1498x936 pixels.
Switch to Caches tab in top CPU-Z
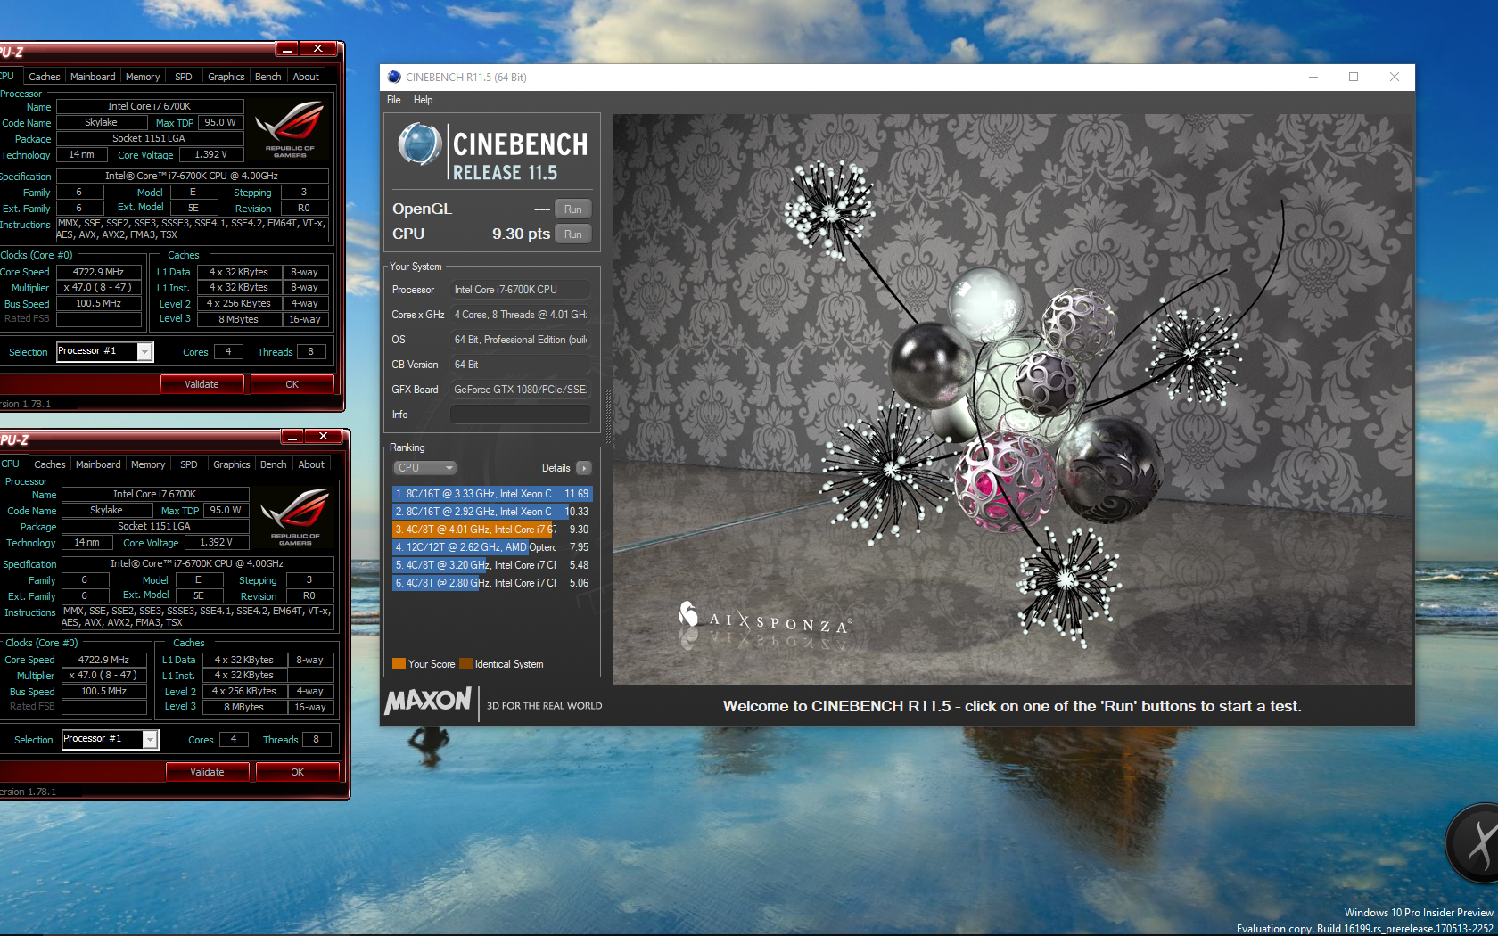(x=44, y=77)
